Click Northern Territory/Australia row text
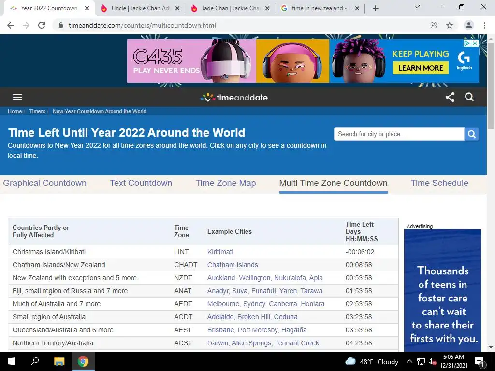Screen dimensions: 495x371 point(53,343)
